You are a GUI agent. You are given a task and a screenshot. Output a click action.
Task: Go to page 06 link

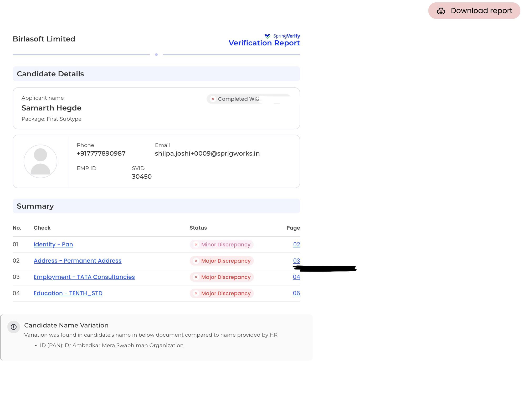[x=296, y=293]
